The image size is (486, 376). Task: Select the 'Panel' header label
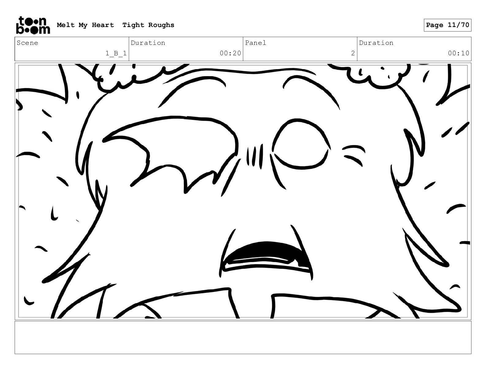(x=255, y=43)
